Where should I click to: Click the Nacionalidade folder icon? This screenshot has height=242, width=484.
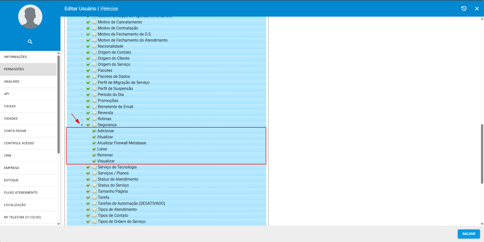click(x=95, y=46)
